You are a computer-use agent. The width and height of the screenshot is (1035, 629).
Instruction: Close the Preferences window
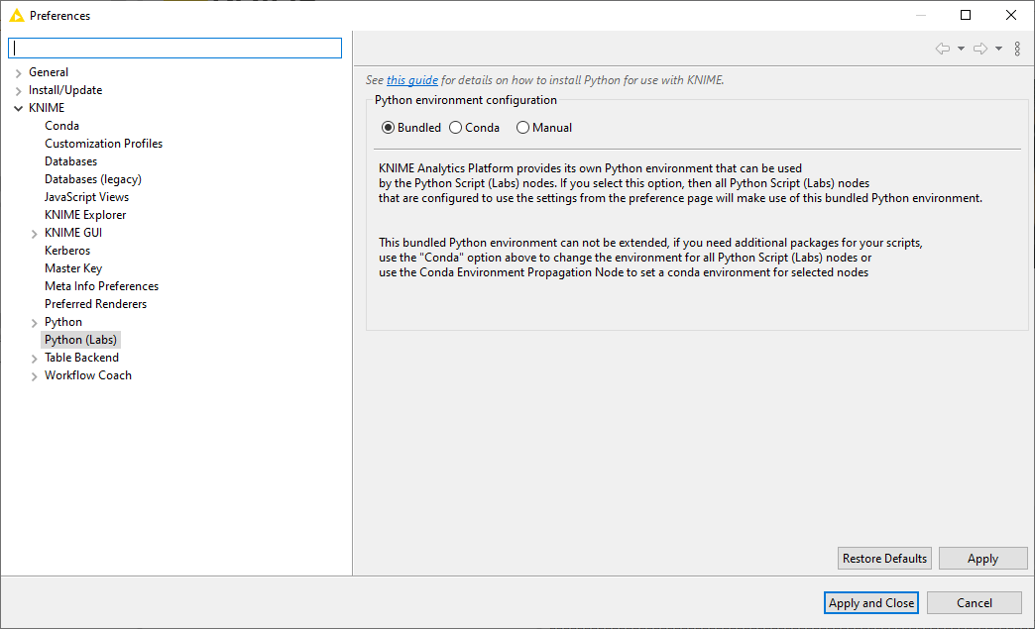click(x=1010, y=15)
